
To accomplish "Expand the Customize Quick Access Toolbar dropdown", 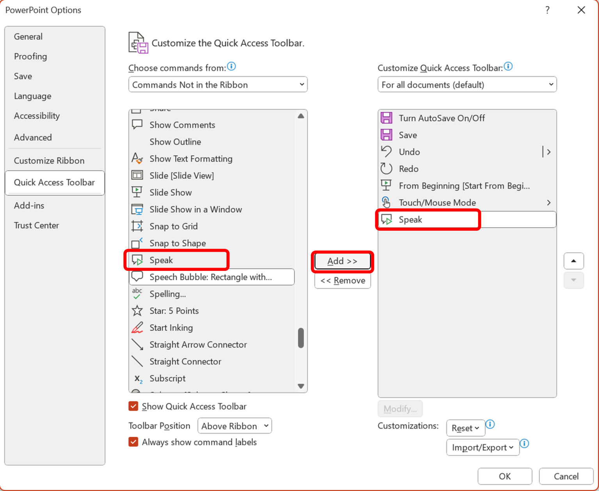I will (x=466, y=85).
